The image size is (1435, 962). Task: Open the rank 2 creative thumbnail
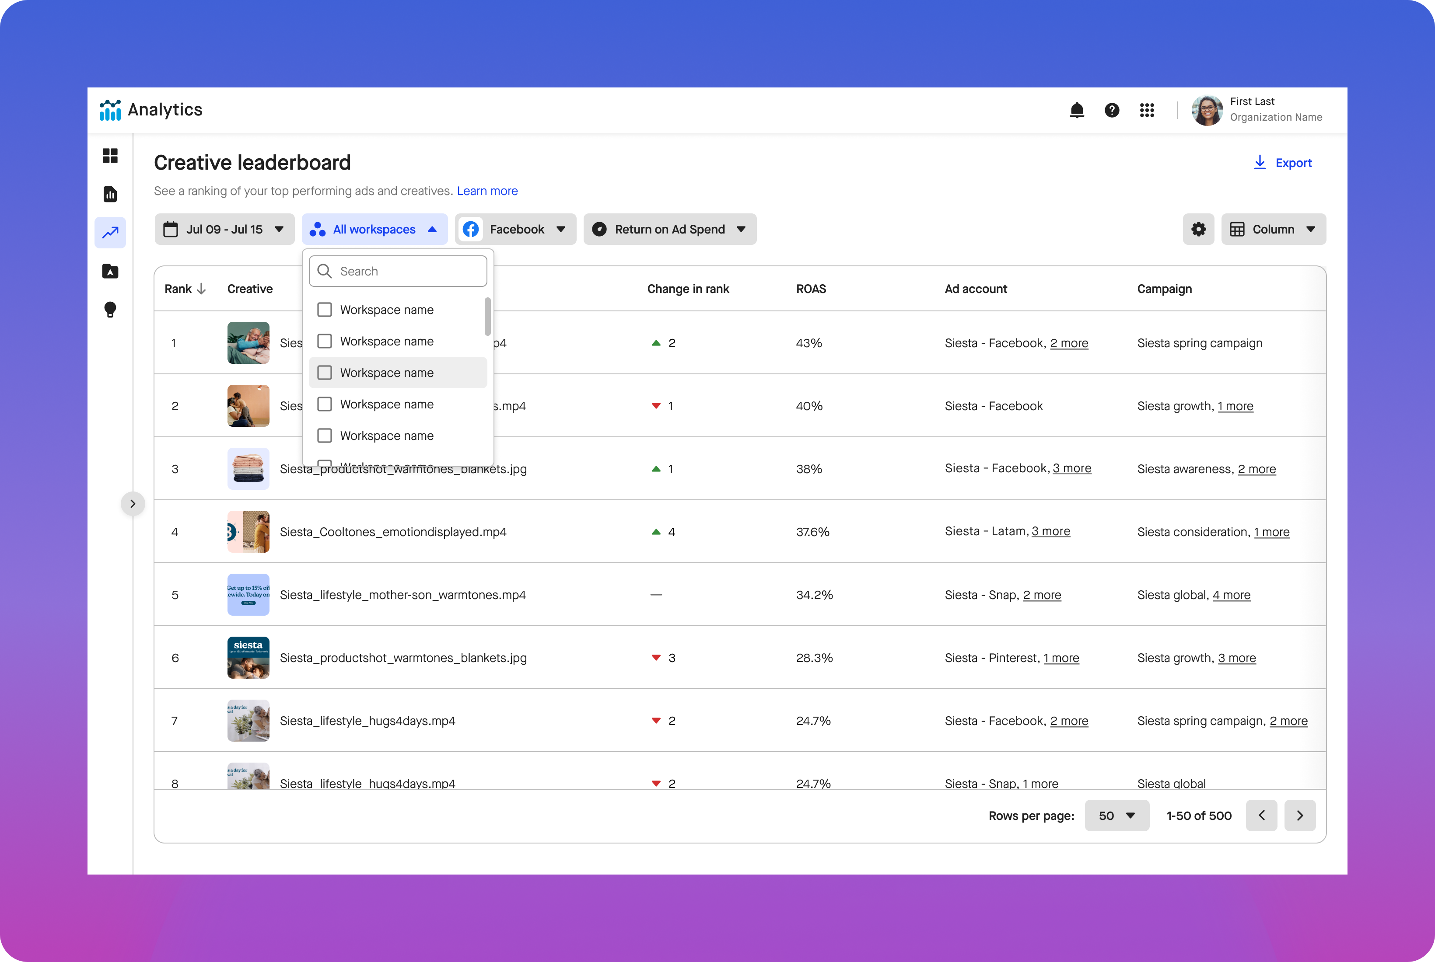pyautogui.click(x=248, y=405)
